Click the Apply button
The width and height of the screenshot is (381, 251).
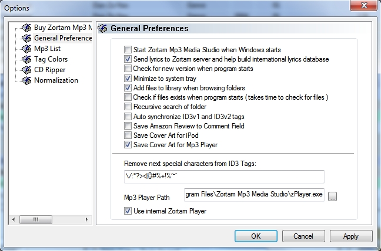tap(350, 236)
